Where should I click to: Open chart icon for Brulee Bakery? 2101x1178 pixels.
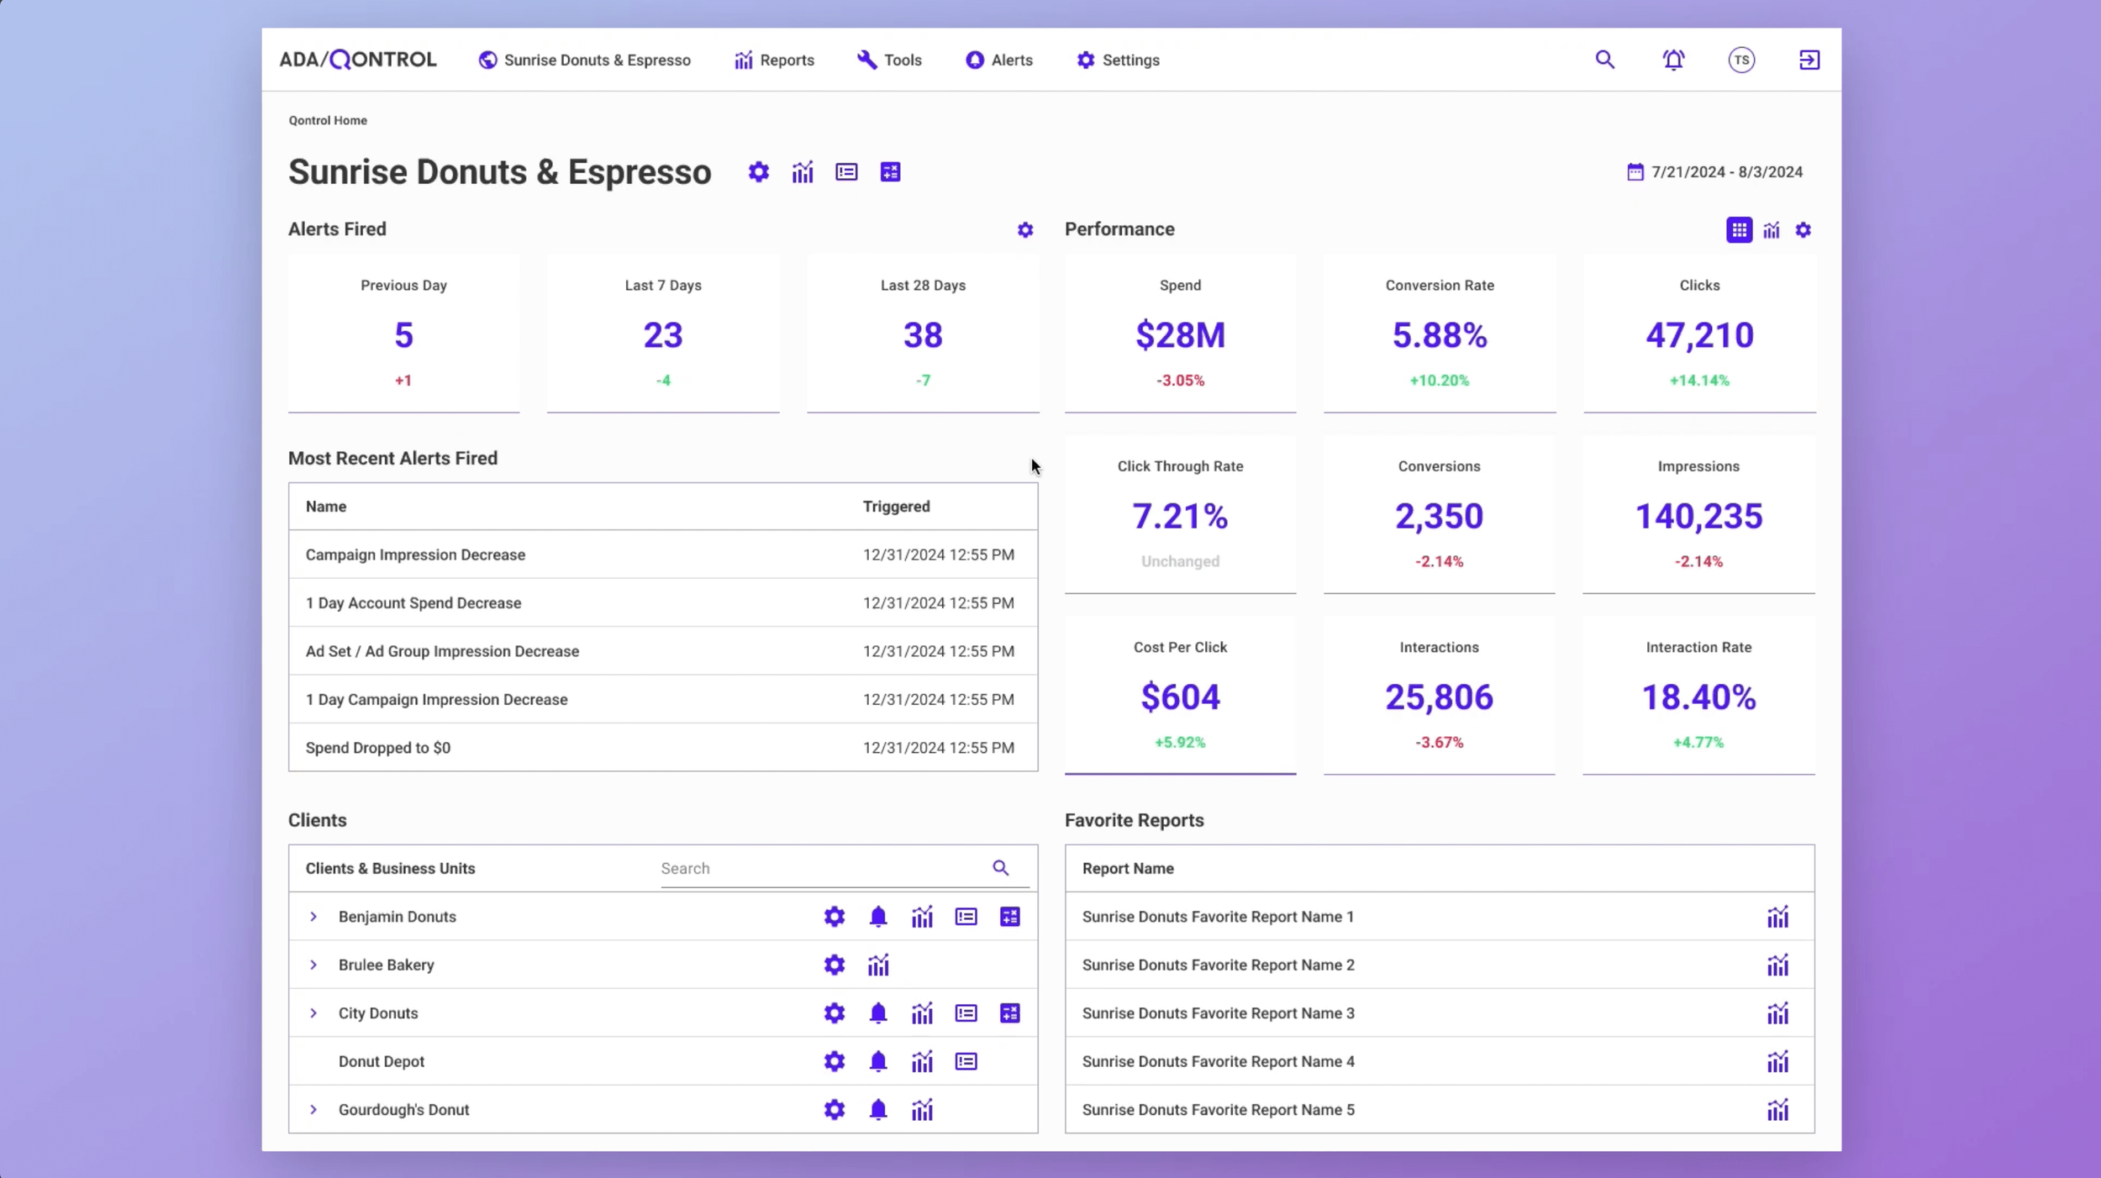tap(877, 965)
